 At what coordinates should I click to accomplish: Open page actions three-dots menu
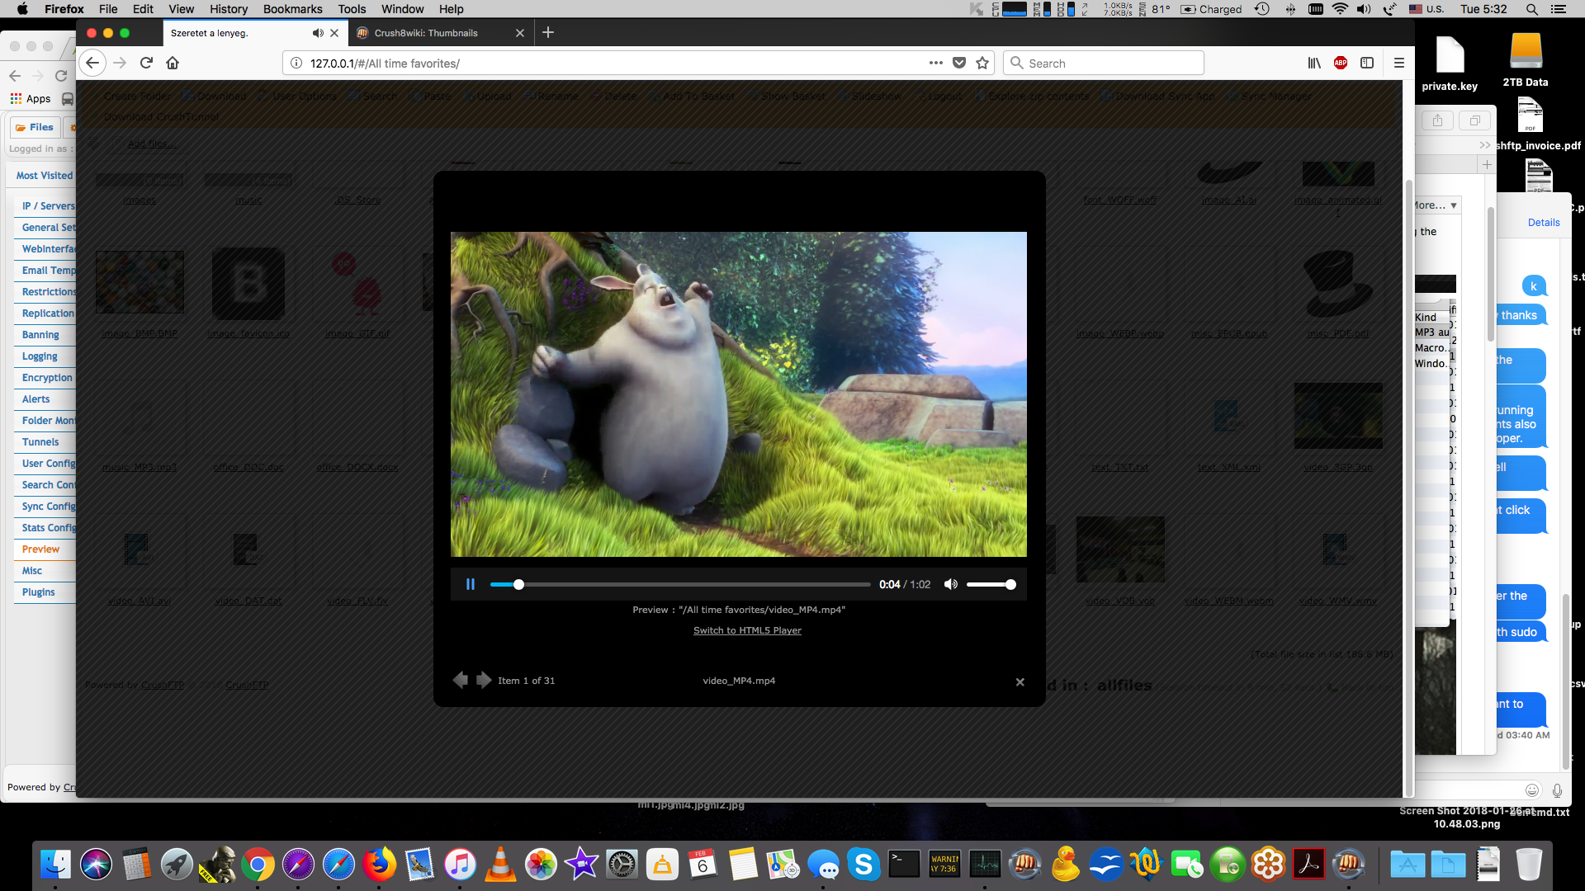[x=935, y=63]
